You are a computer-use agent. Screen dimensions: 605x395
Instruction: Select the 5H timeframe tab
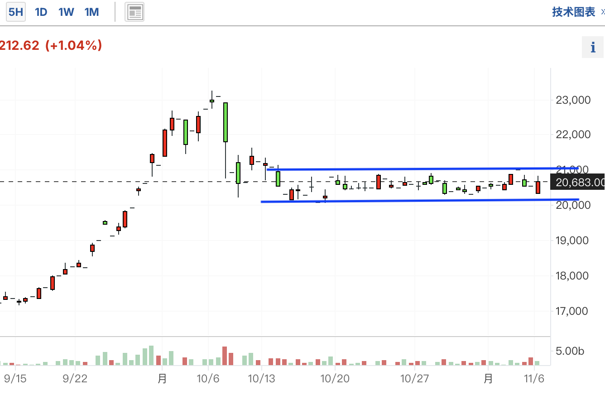[x=16, y=12]
